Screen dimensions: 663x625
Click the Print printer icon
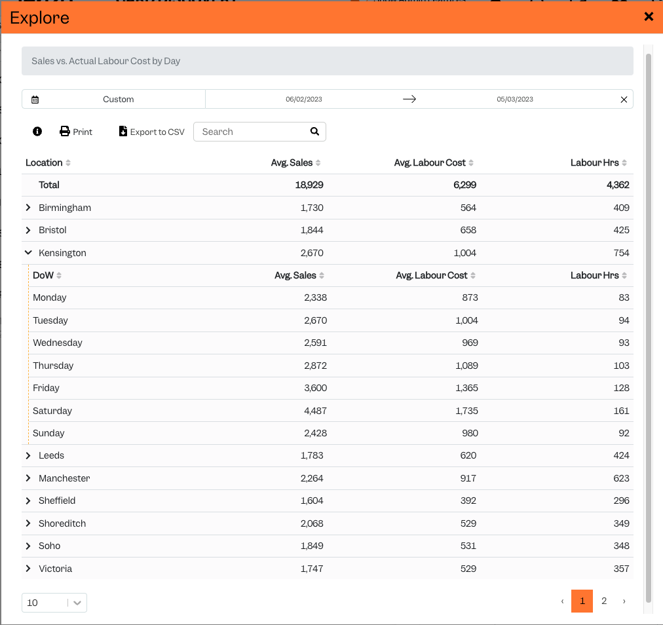click(65, 132)
